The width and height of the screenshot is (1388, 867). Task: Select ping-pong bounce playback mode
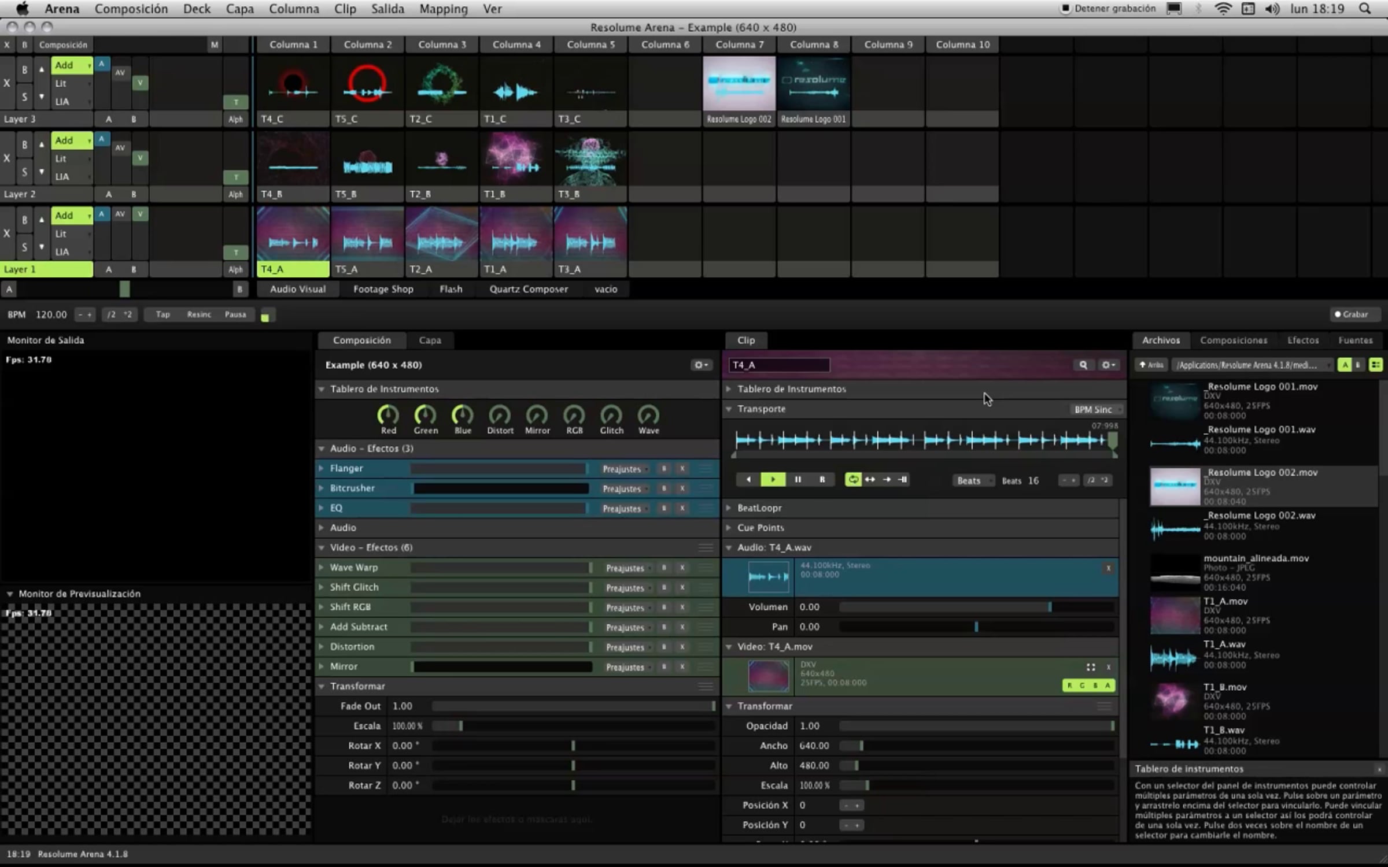(870, 479)
